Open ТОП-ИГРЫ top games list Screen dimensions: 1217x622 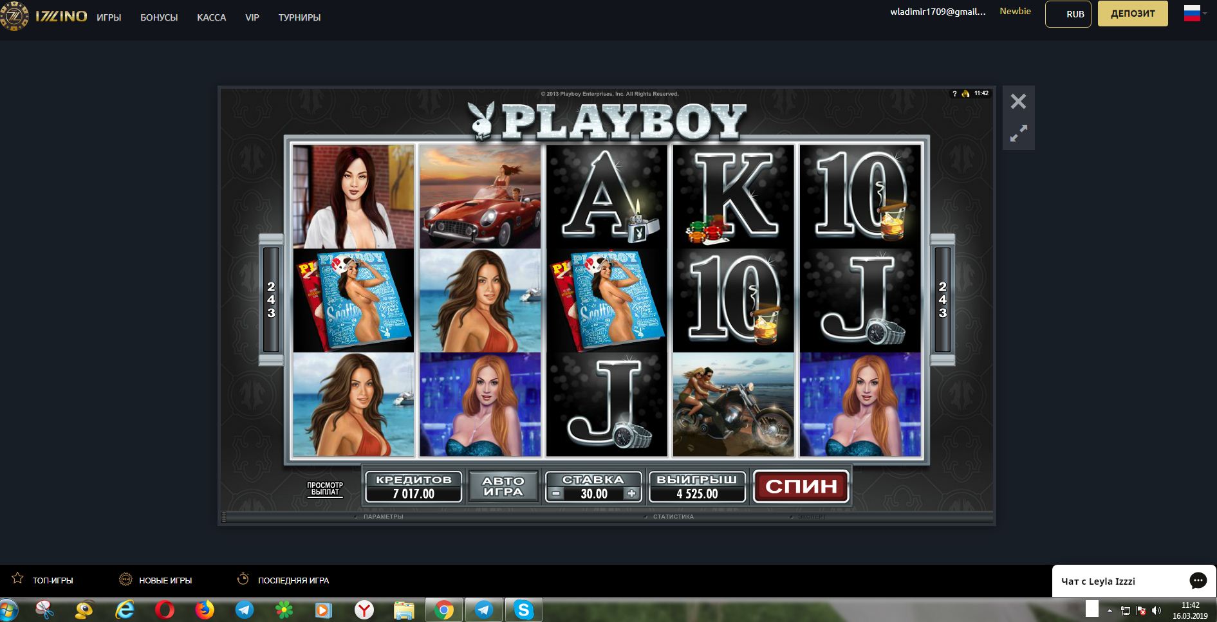coord(53,580)
